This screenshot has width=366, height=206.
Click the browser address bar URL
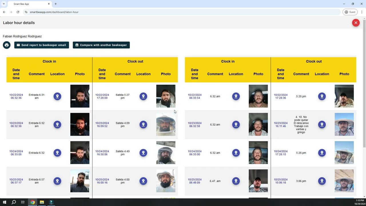54,12
